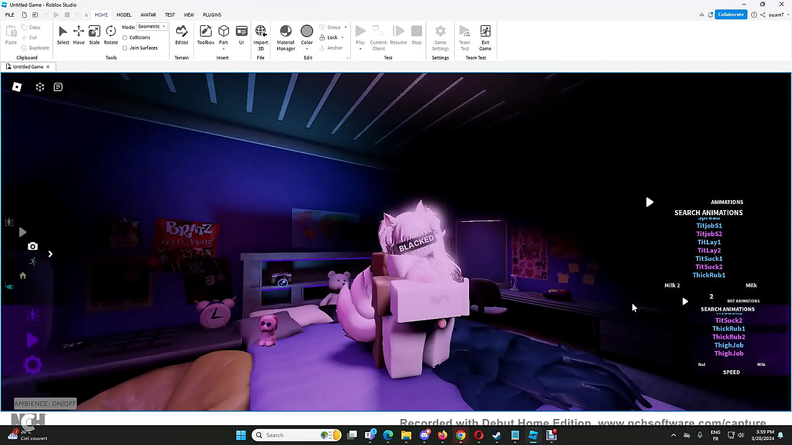Show hidden system tray icons
This screenshot has height=445, width=792.
(673, 435)
